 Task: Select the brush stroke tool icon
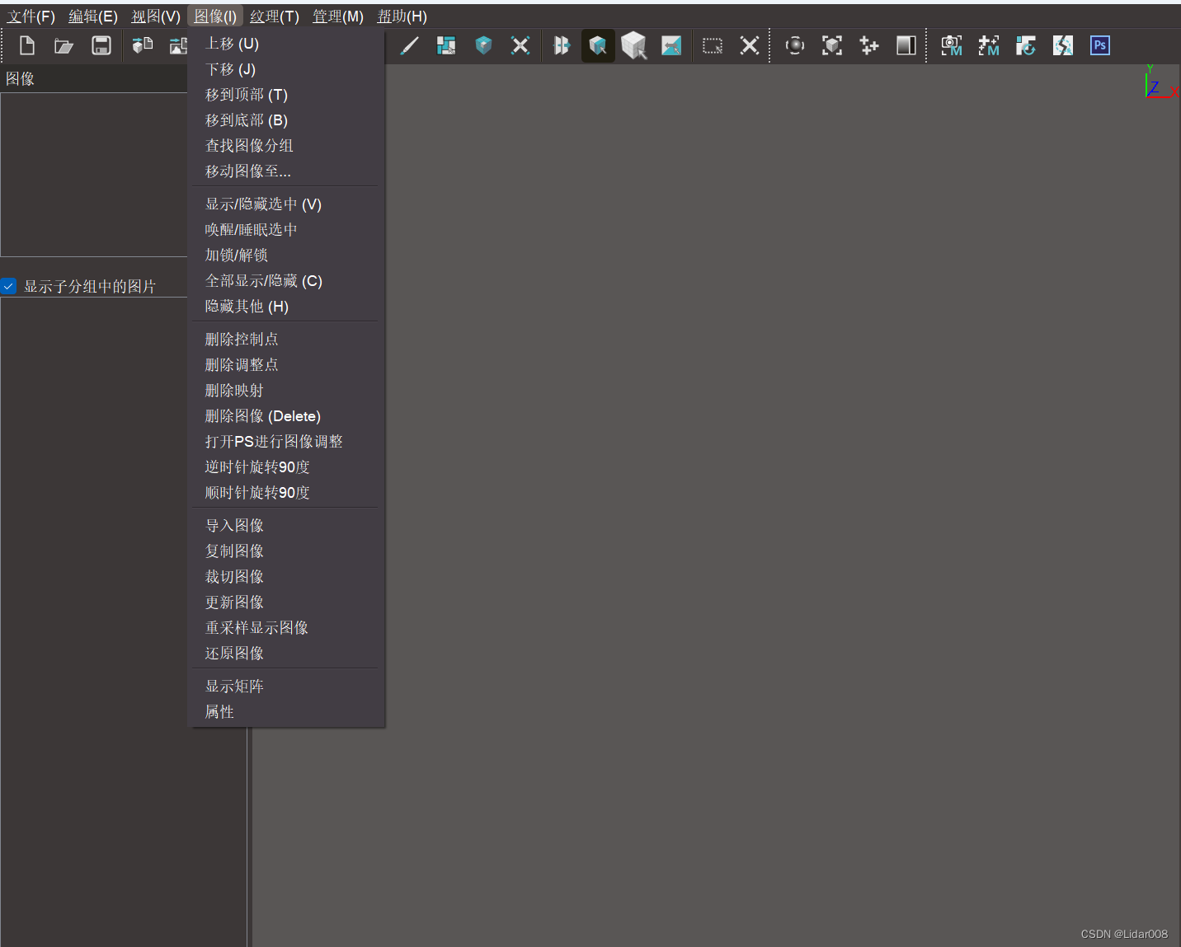click(409, 45)
